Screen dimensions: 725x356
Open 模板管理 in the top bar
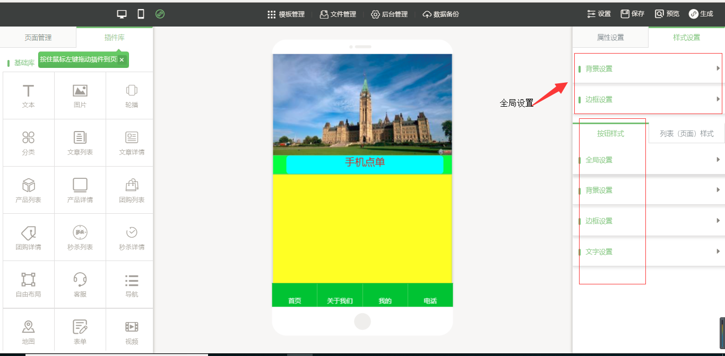286,14
